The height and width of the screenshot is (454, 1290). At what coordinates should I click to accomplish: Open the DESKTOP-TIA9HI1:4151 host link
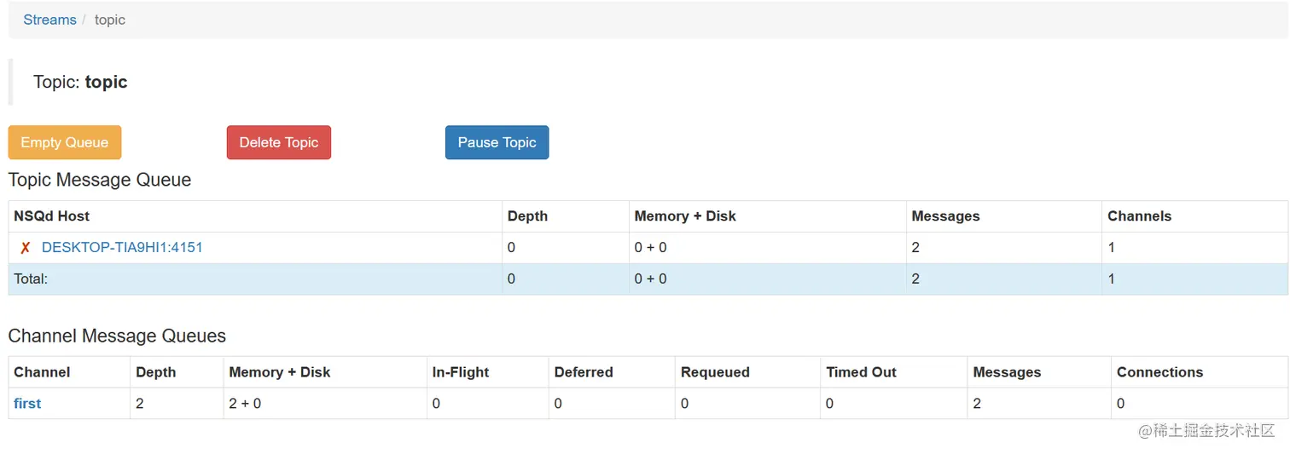122,248
